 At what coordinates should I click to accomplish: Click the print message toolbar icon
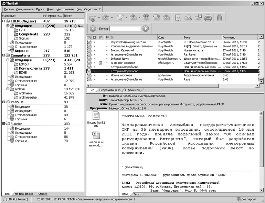tap(208, 18)
